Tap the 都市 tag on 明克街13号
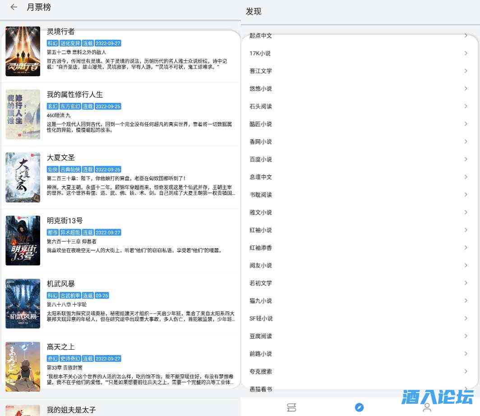 [x=53, y=232]
